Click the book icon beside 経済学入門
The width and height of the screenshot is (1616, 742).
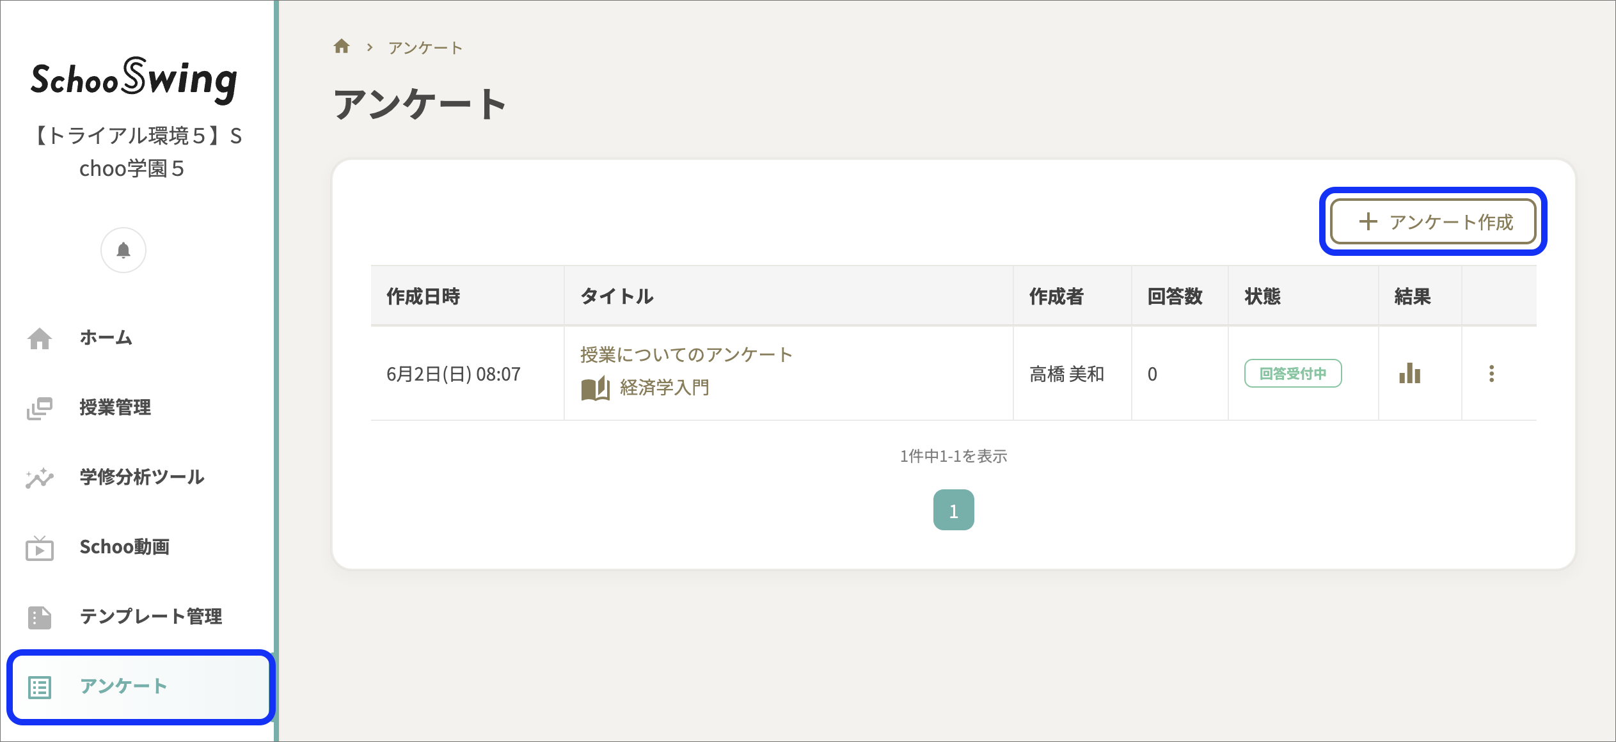pyautogui.click(x=596, y=387)
